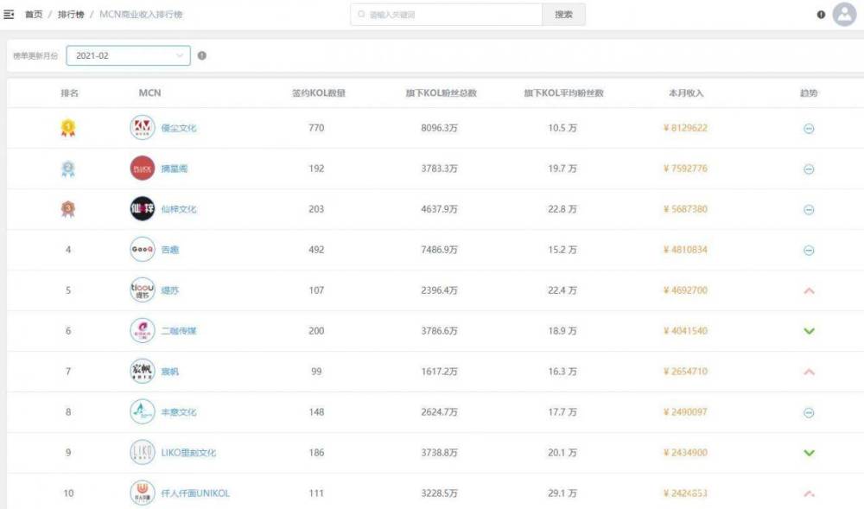Click the bronze rank 3 medal icon
This screenshot has width=864, height=509.
(67, 209)
